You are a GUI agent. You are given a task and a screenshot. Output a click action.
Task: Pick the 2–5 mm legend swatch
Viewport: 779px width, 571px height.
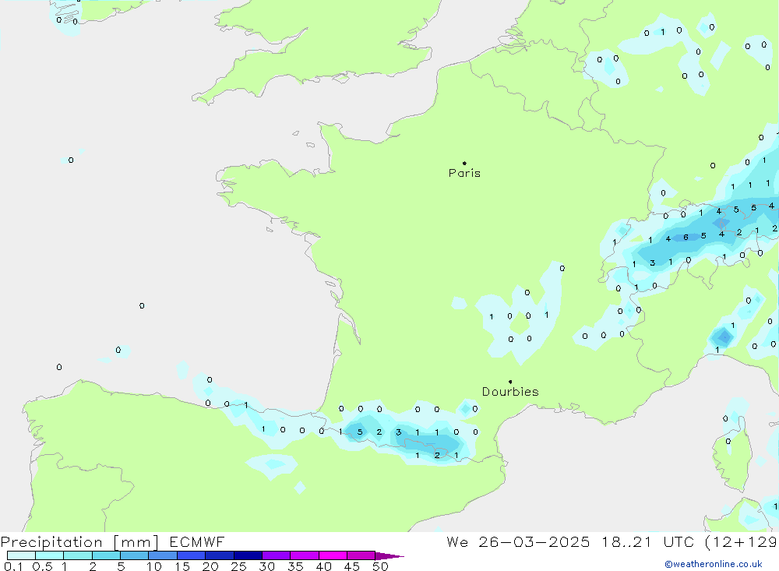click(106, 555)
